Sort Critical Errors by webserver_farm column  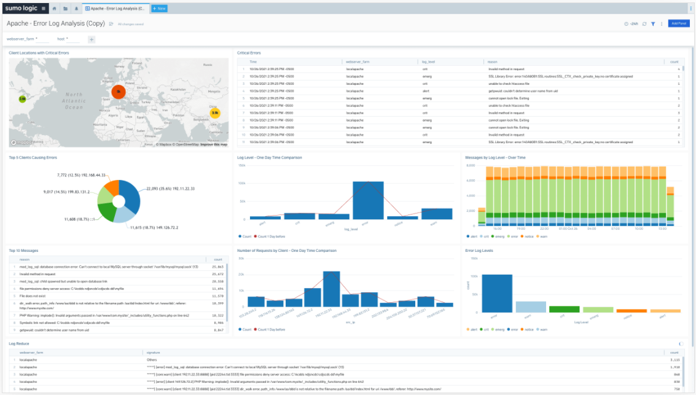pos(358,61)
